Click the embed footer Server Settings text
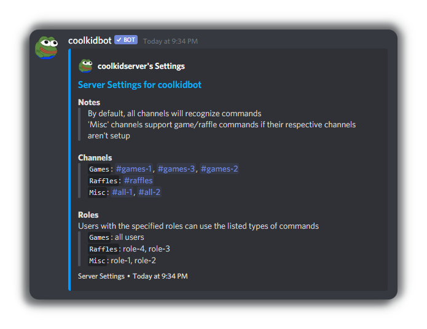 101,276
